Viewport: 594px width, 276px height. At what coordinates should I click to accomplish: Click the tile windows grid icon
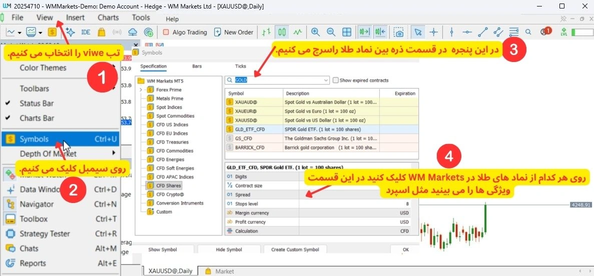pyautogui.click(x=347, y=32)
